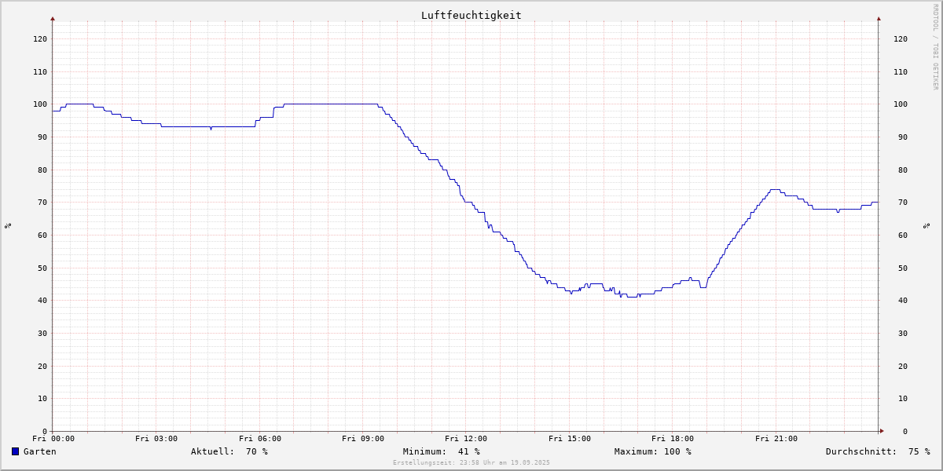943x471 pixels.
Task: Click the Durchschnitt 75 % statistic
Action: coord(877,451)
